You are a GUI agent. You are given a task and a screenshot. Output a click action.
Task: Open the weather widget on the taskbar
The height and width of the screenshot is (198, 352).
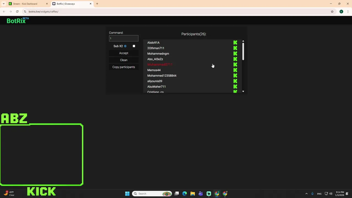(9, 194)
